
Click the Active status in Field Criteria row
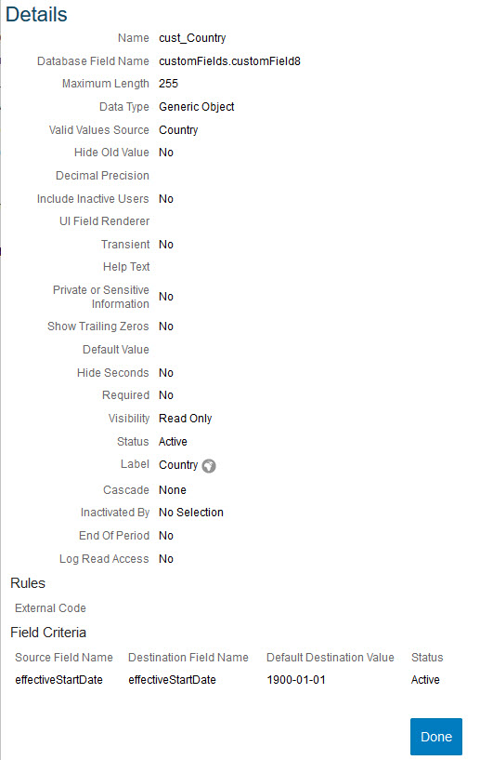(425, 680)
